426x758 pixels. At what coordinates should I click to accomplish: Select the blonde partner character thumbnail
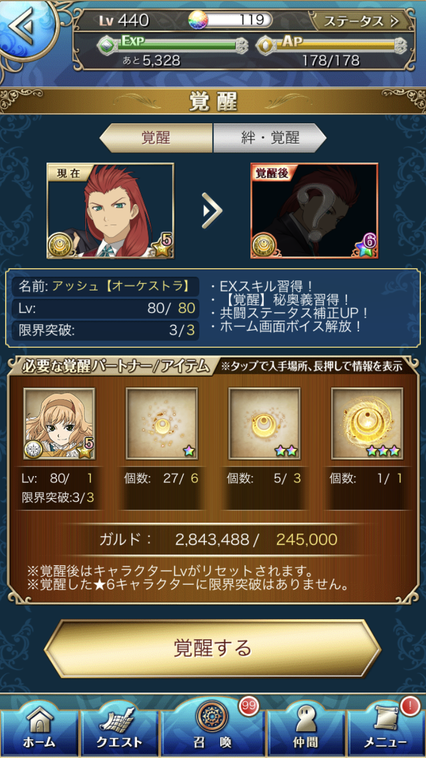click(x=59, y=424)
